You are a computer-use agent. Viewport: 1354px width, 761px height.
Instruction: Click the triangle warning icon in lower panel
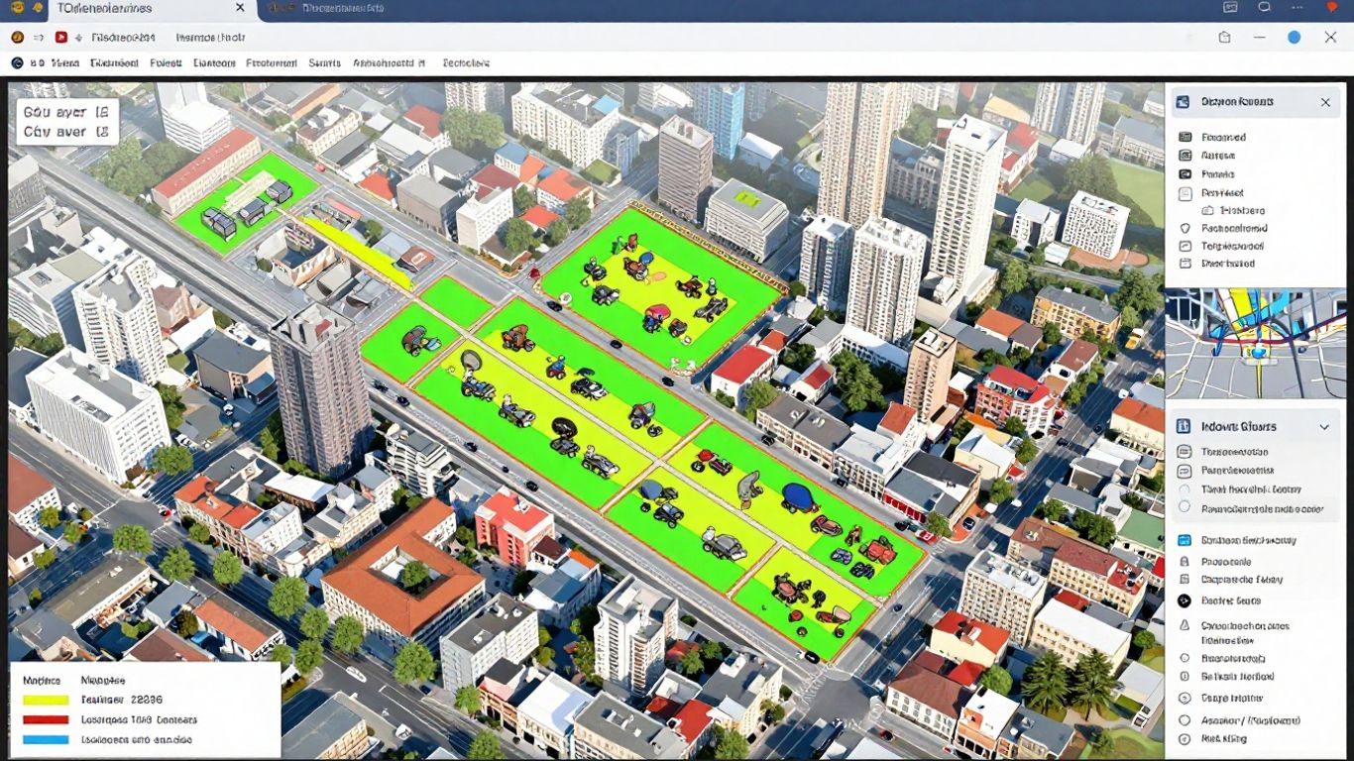point(1184,625)
